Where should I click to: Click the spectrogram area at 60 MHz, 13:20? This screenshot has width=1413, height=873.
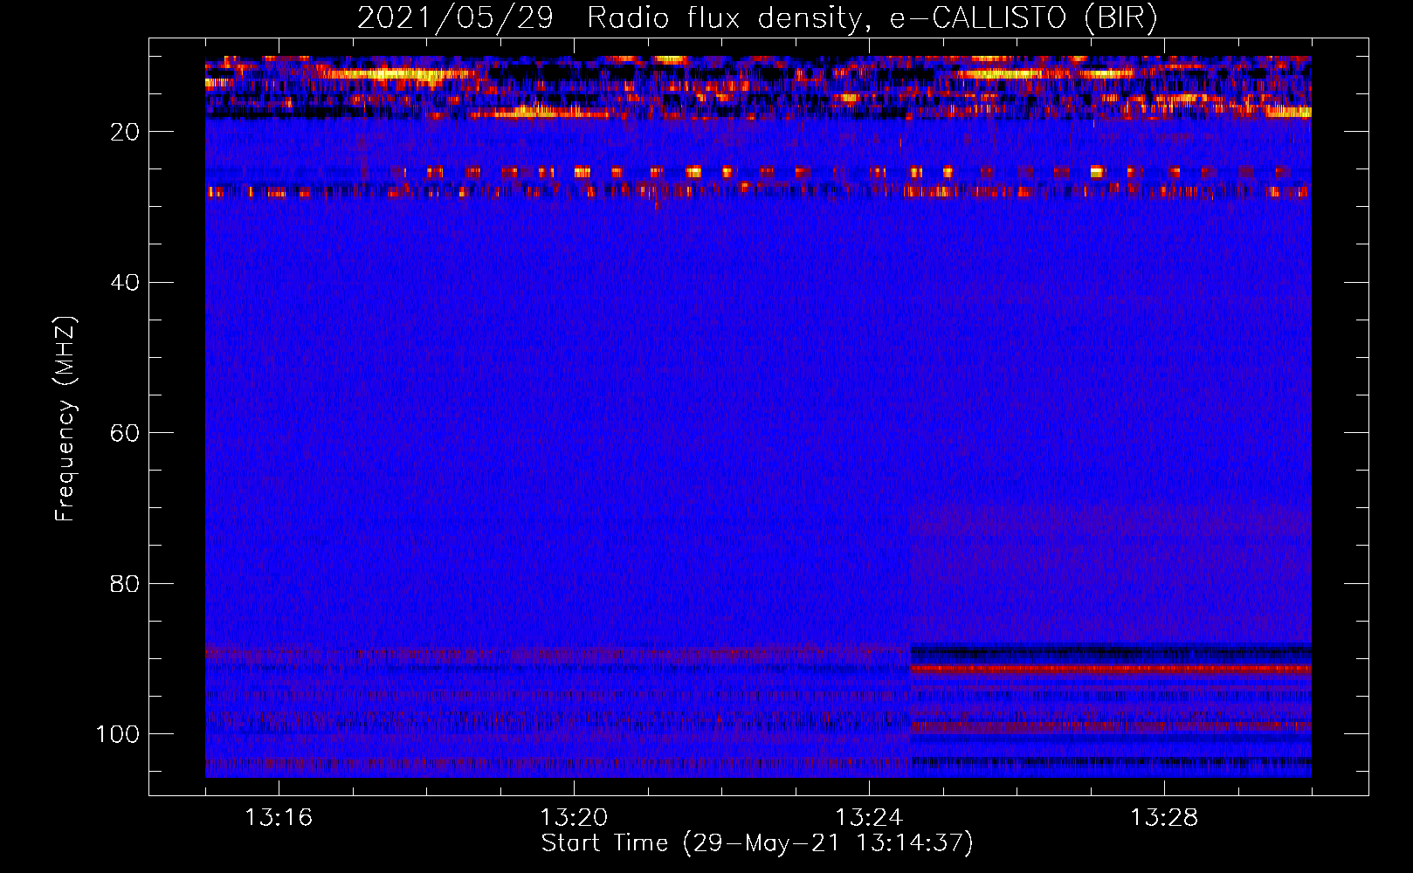[574, 433]
